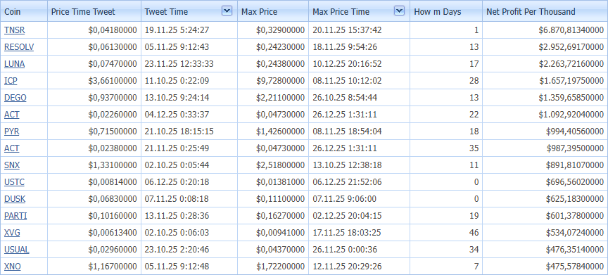Select PYR tweet price $0,71500000
The height and width of the screenshot is (275, 608).
[x=113, y=132]
